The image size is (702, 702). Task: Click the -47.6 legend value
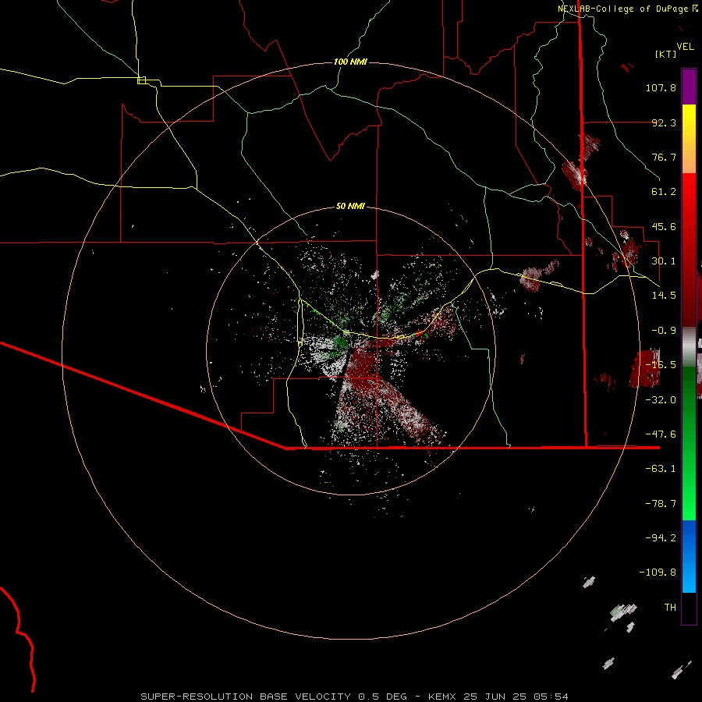pyautogui.click(x=661, y=434)
